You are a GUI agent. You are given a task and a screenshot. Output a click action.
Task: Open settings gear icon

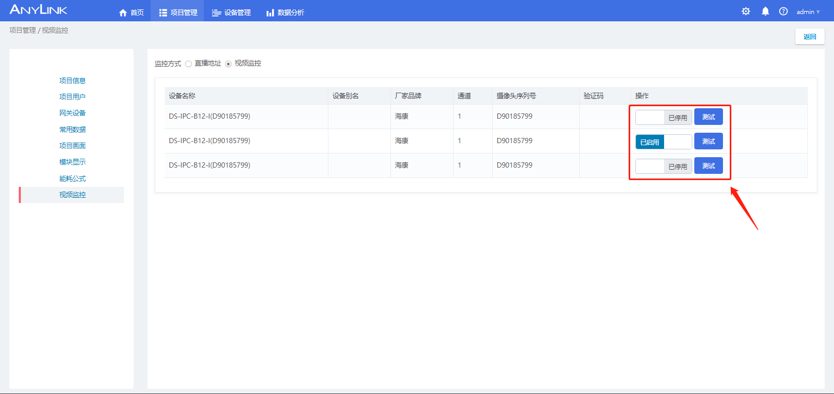[746, 11]
